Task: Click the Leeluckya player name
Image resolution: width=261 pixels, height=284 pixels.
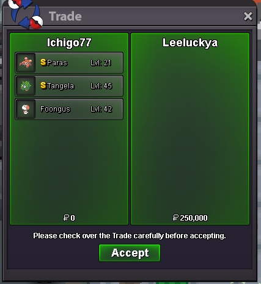Action: 190,43
